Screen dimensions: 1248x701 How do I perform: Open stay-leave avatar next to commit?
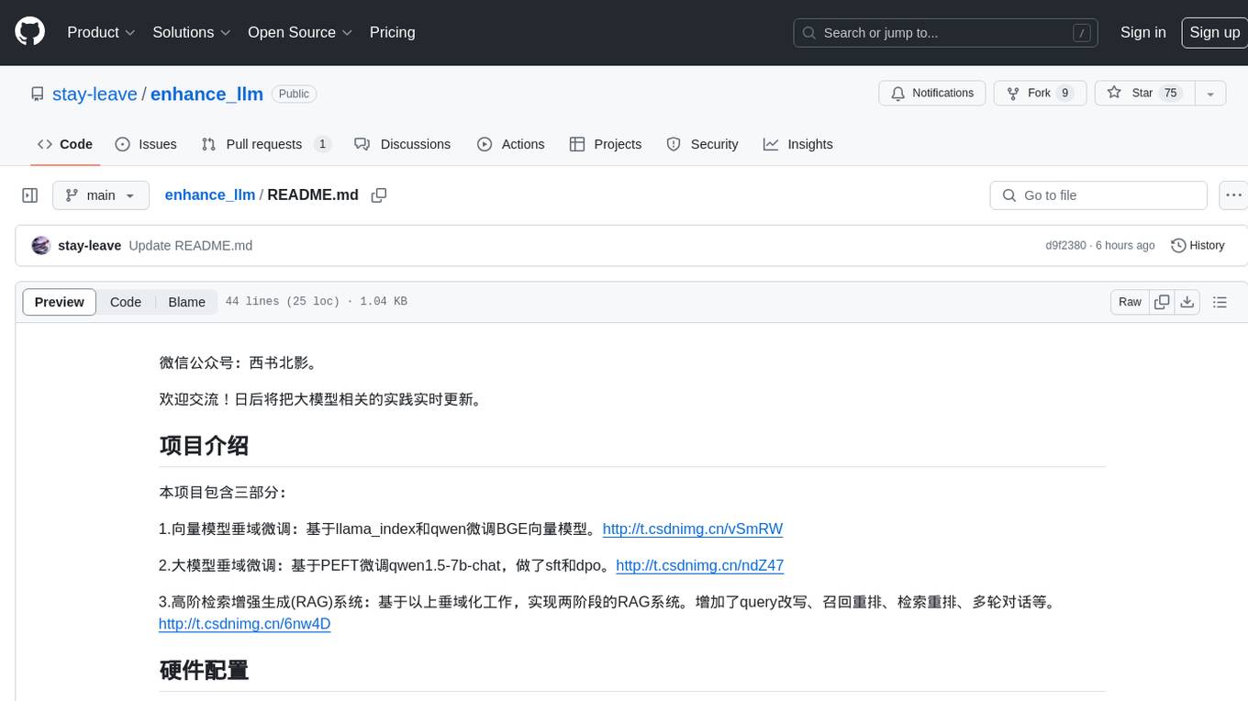click(40, 245)
